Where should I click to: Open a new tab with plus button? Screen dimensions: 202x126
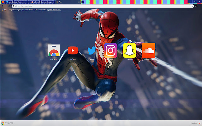pyautogui.click(x=83, y=2)
